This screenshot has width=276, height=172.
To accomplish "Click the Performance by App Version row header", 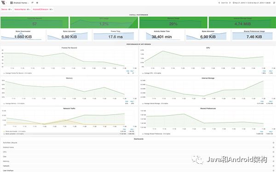I will (138, 44).
